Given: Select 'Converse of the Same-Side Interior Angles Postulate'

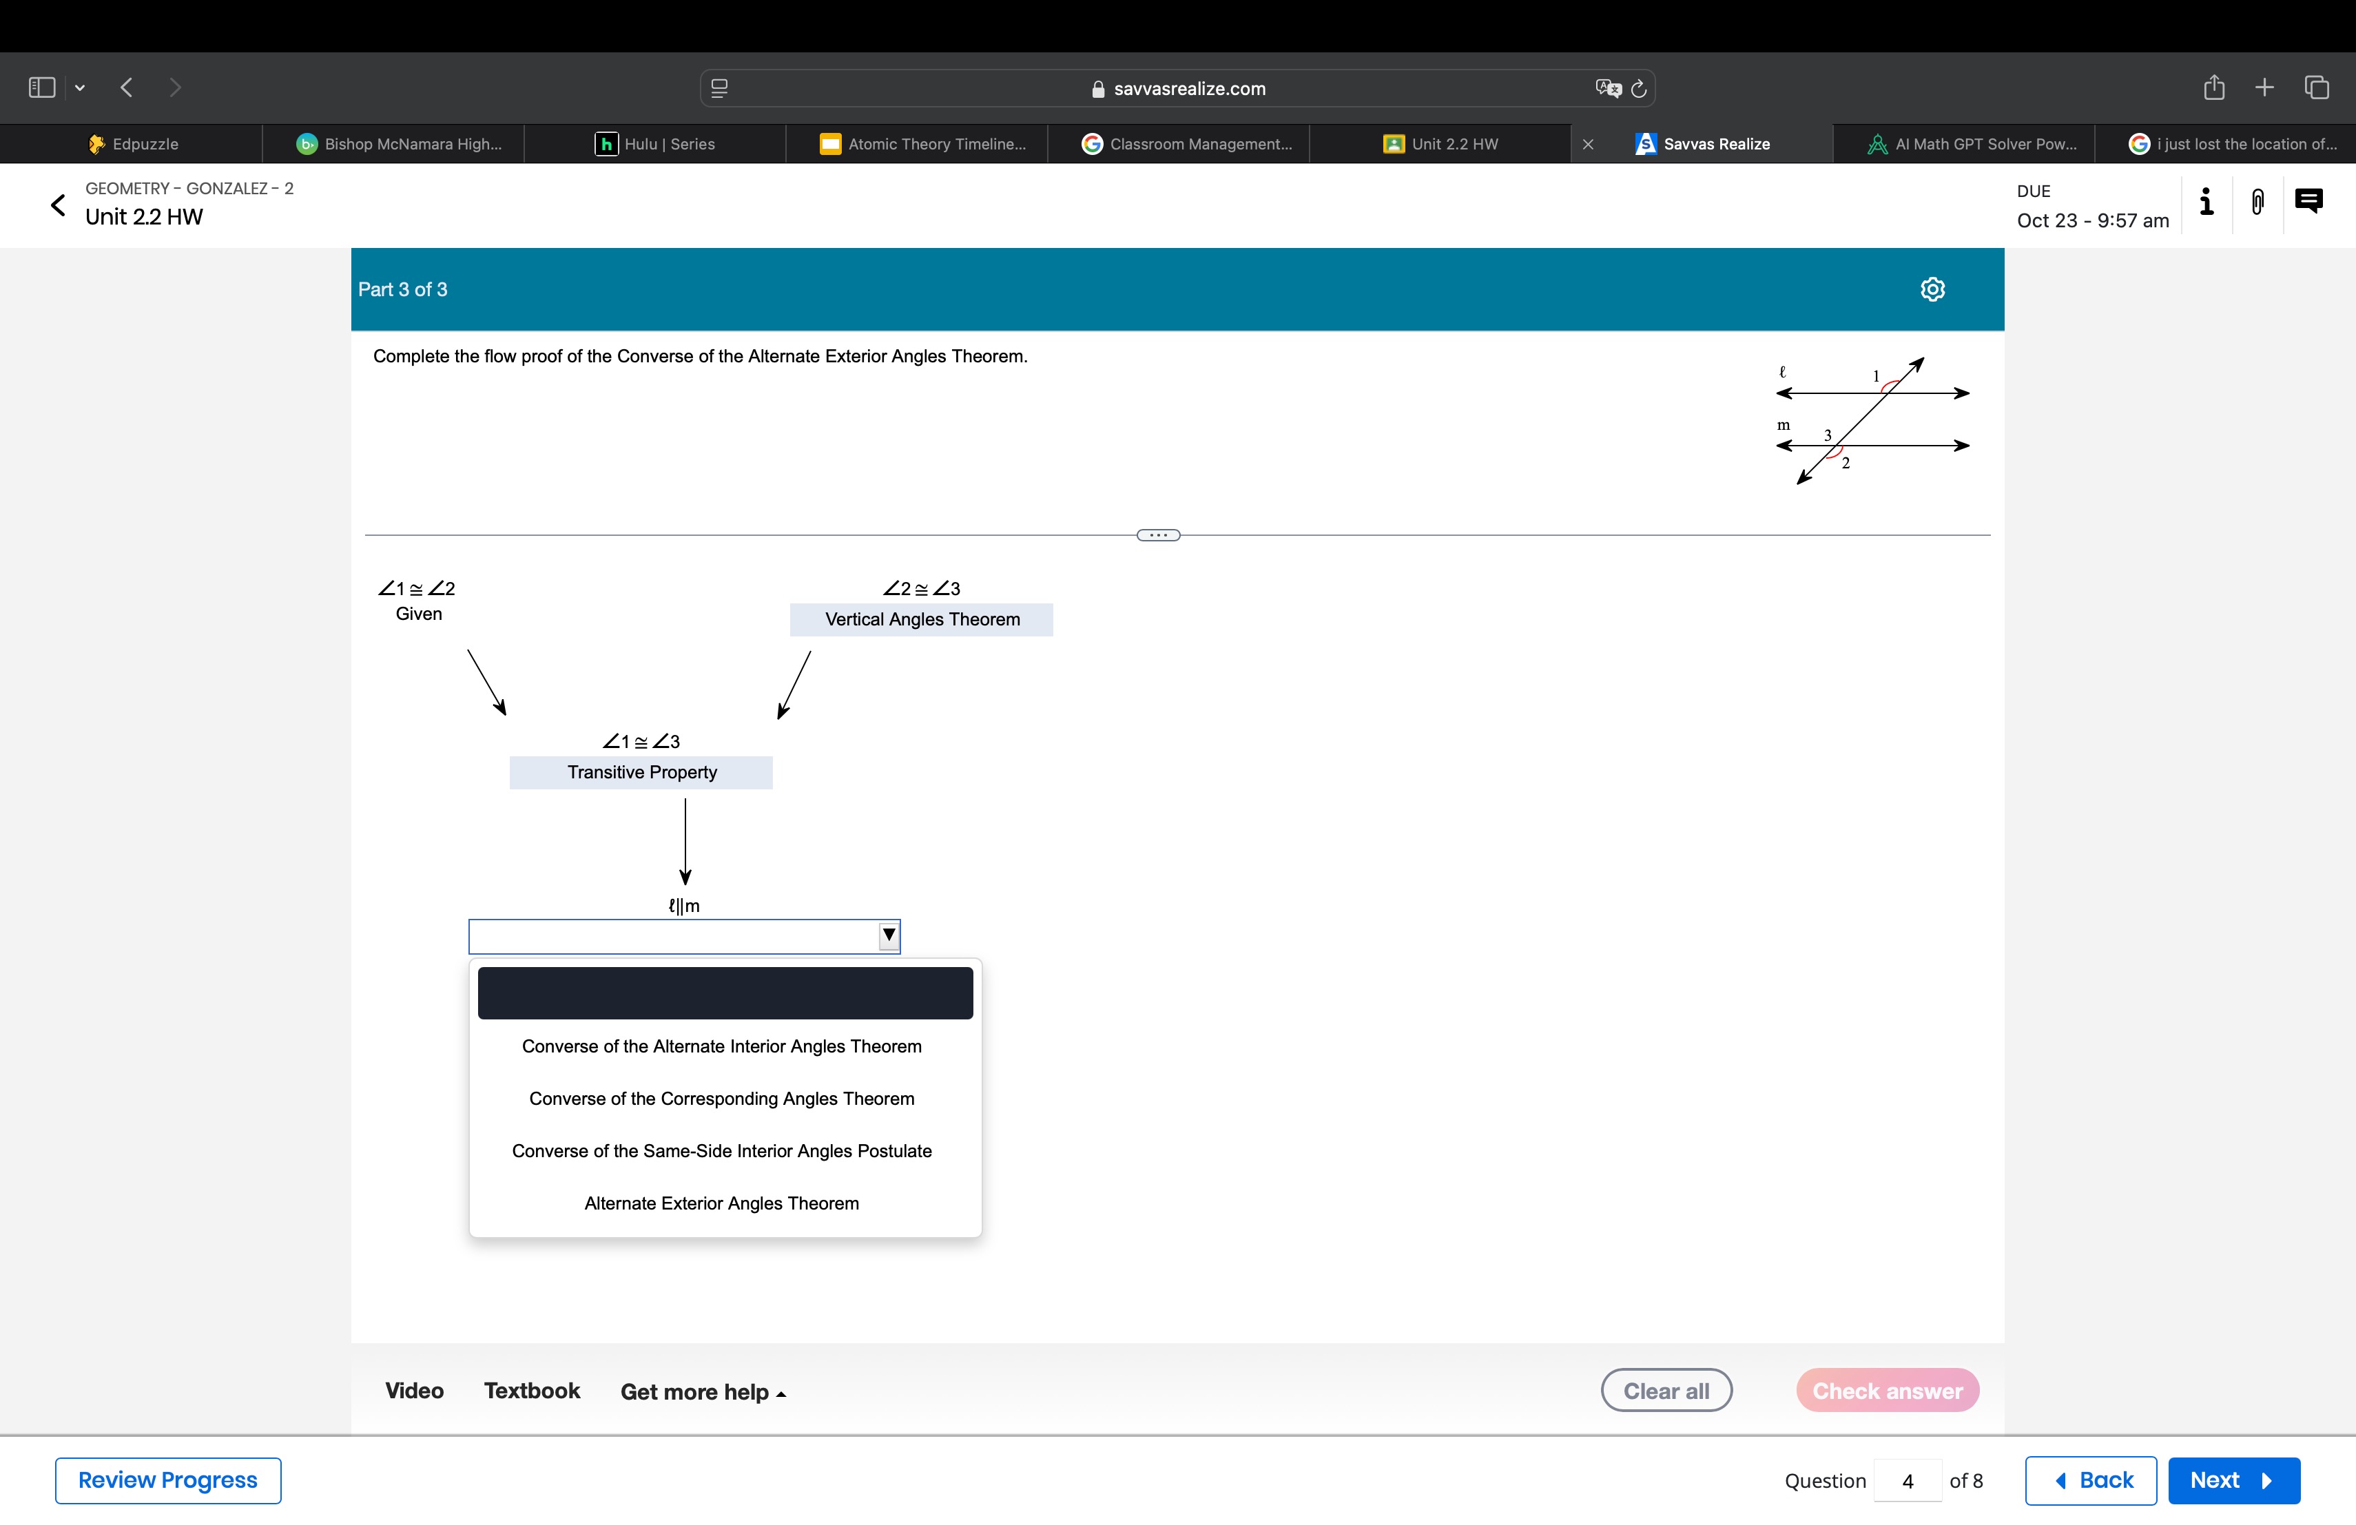Looking at the screenshot, I should tap(723, 1149).
